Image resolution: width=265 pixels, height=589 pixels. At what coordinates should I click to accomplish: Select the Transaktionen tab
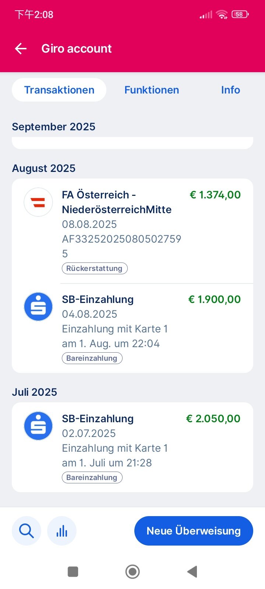pyautogui.click(x=59, y=90)
